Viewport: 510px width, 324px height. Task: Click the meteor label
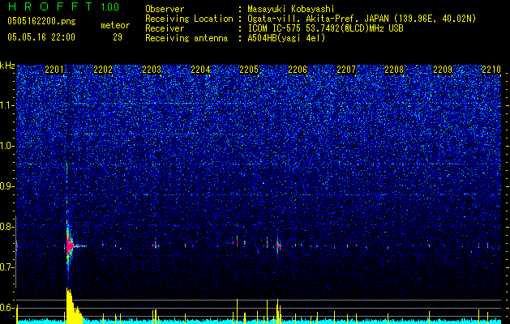click(115, 25)
